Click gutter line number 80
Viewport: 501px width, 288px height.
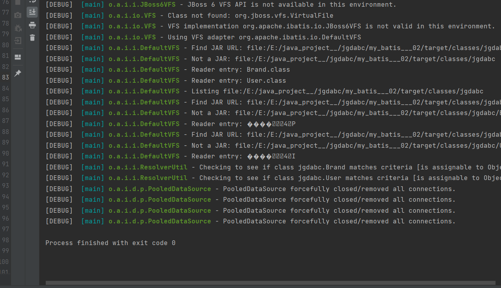point(6,45)
